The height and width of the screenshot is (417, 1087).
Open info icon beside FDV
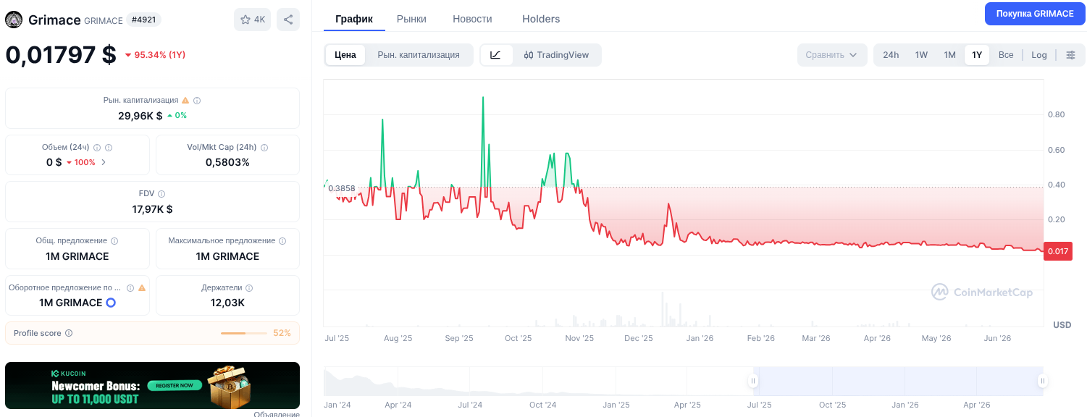point(161,194)
